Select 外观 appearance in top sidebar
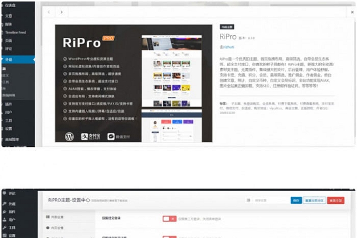Image resolution: width=357 pixels, height=238 pixels. (x=9, y=59)
